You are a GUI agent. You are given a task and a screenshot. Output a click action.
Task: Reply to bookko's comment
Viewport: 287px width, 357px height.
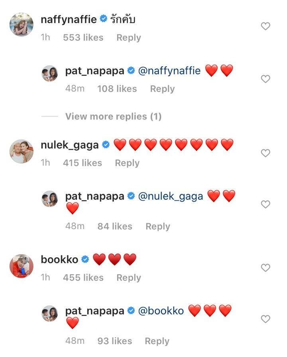click(x=128, y=278)
